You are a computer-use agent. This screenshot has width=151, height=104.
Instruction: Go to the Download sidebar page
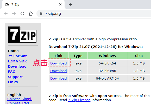click(17, 66)
